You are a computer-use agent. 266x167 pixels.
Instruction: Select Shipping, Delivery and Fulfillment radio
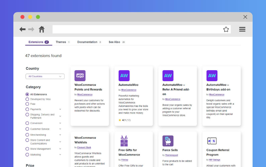(x=27, y=115)
